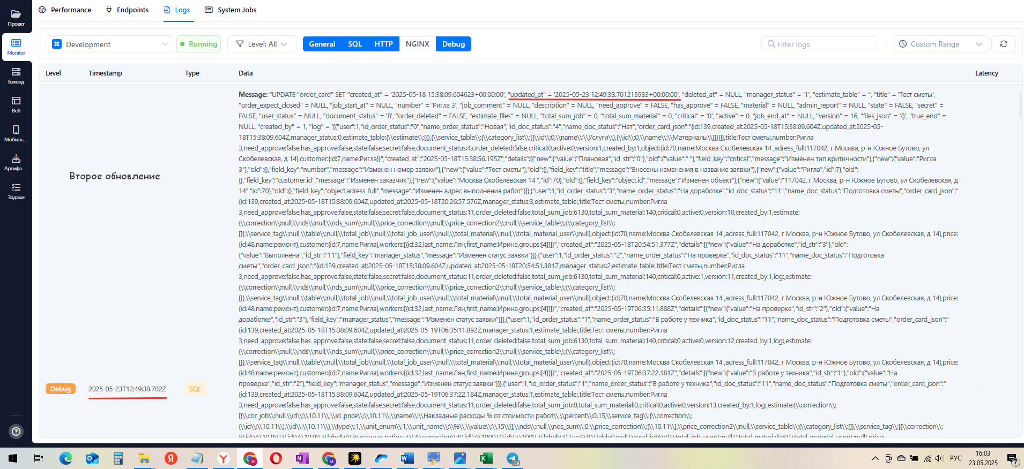Click the timestamp 2025-05-23T12:49:38.702Z
Image resolution: width=1024 pixels, height=469 pixels.
[x=127, y=389]
